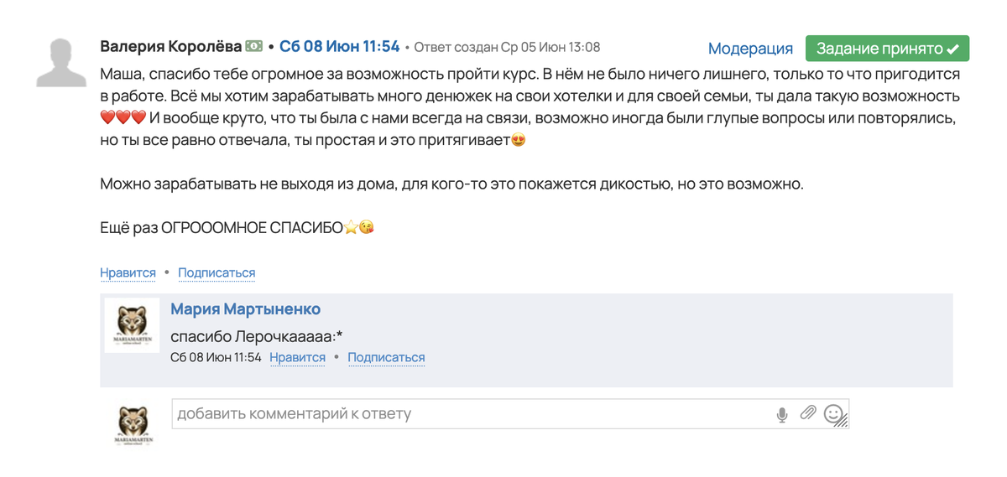Like Мария Мартыненко's reply with "Нравится"
The width and height of the screenshot is (1007, 477).
(297, 357)
